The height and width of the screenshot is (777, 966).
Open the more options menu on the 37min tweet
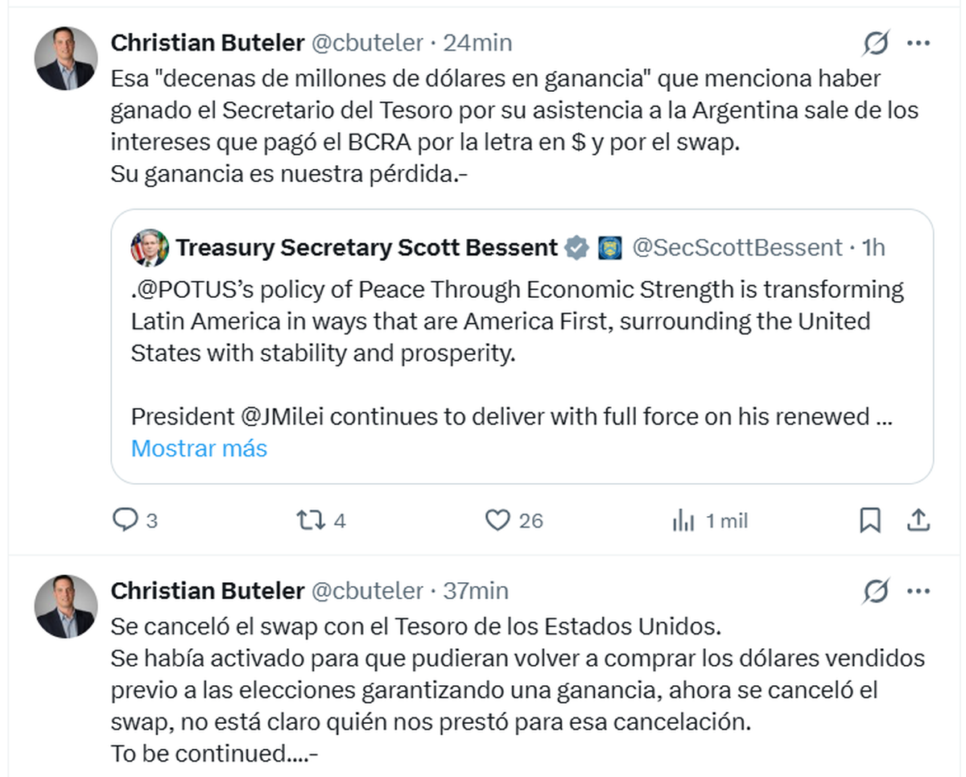click(919, 592)
